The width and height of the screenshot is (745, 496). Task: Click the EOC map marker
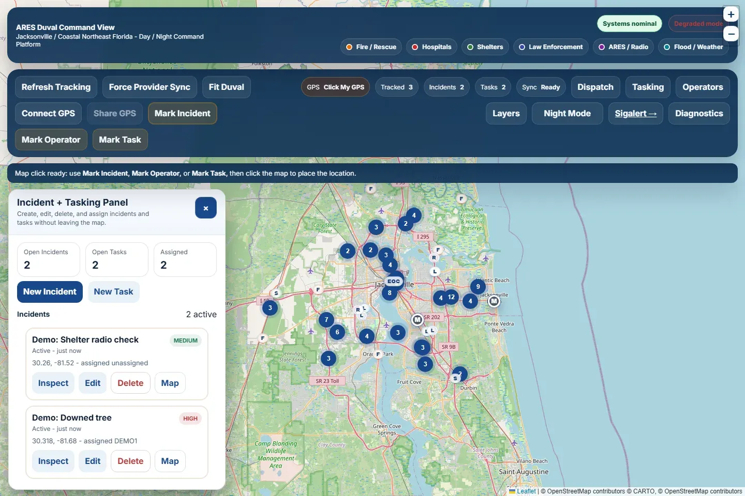[394, 282]
